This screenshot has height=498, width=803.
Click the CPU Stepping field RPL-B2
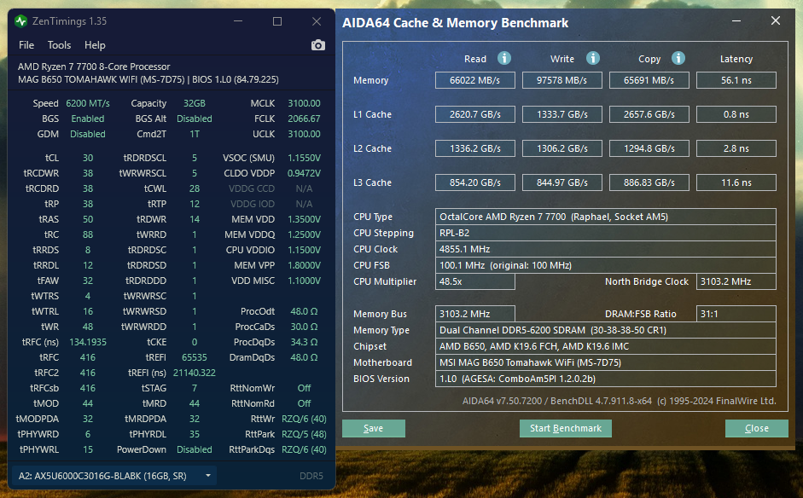(606, 233)
